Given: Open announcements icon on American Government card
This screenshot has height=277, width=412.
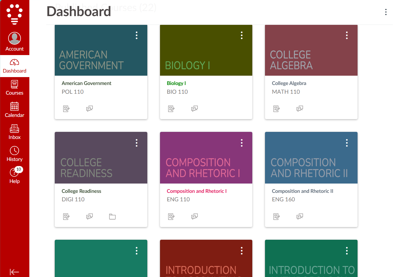Looking at the screenshot, I should 90,108.
